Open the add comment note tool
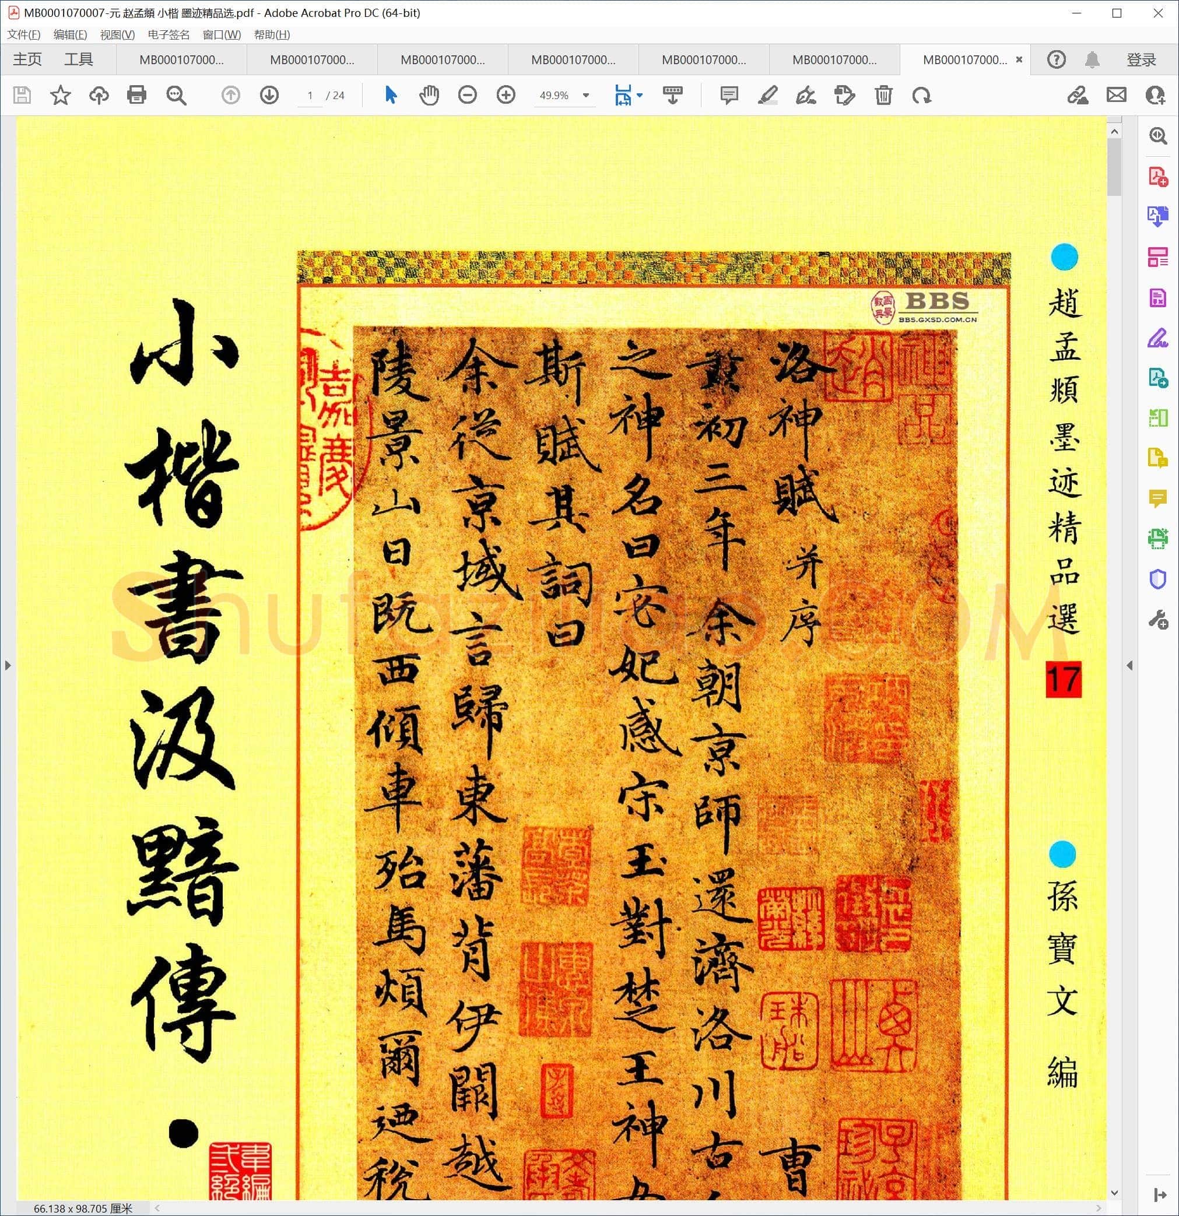This screenshot has width=1179, height=1216. (x=729, y=95)
